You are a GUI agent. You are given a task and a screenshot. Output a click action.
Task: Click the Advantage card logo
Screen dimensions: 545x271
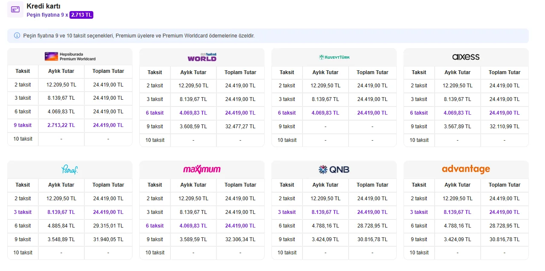point(466,169)
